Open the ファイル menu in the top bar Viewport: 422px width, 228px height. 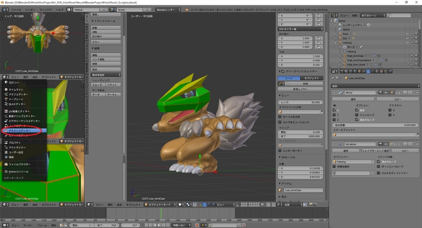(x=16, y=10)
